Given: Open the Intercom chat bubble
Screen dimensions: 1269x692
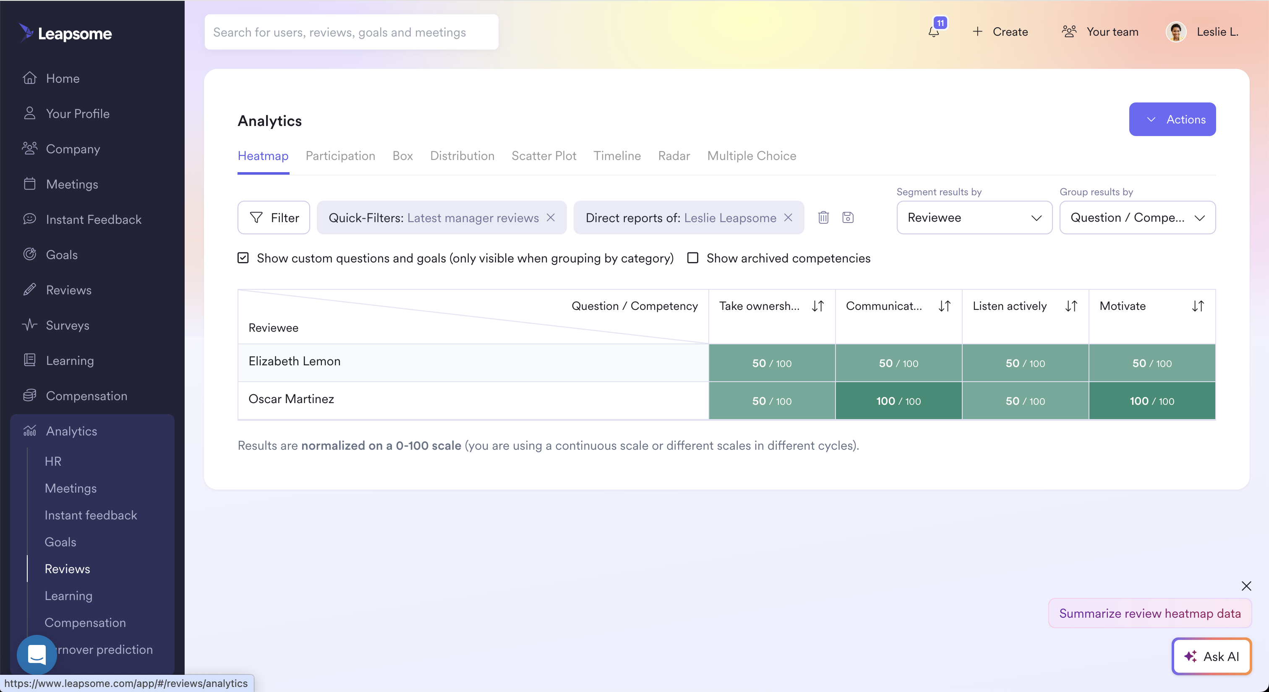Looking at the screenshot, I should tap(37, 655).
